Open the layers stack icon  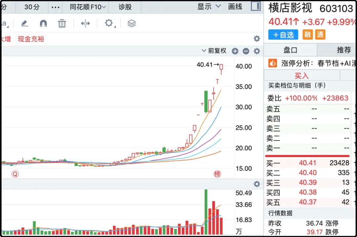point(132,23)
